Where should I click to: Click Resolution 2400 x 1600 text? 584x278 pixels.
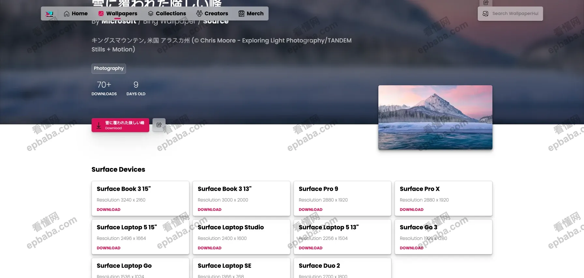(222, 238)
